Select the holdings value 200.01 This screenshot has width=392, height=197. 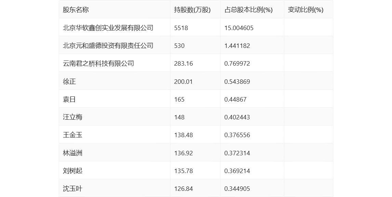(184, 81)
